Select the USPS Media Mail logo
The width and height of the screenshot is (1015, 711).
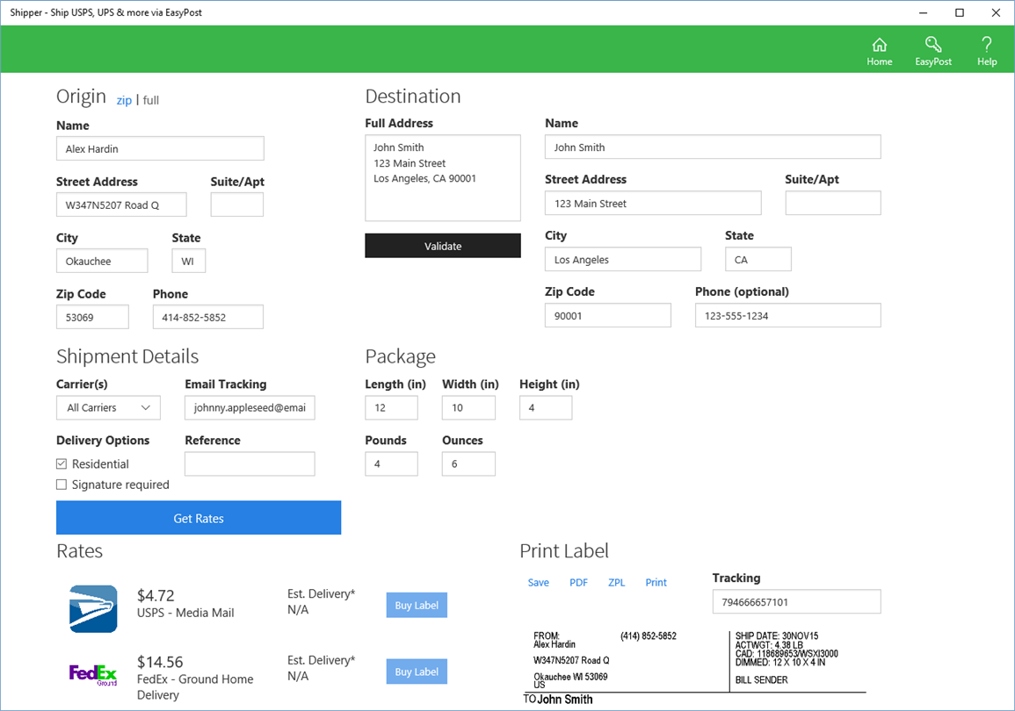point(93,609)
